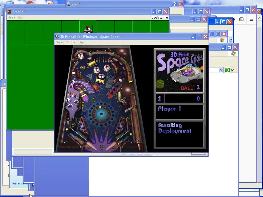This screenshot has width=263, height=197.
Task: Click the Print dialog printer icon
Action: coord(68,4)
